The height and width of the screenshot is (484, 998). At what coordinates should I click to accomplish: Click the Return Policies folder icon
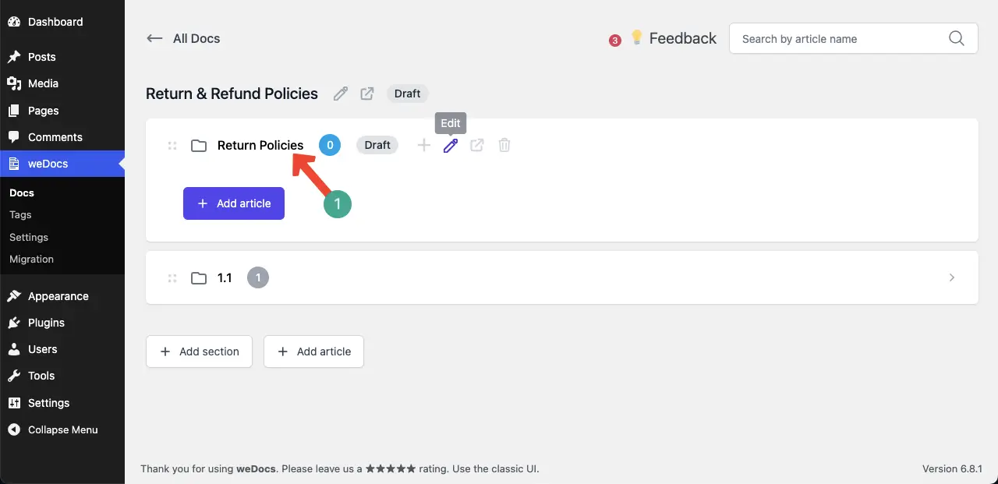[x=199, y=146]
